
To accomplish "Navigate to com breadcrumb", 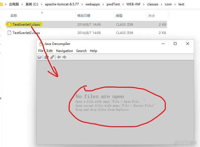I will [x=168, y=4].
